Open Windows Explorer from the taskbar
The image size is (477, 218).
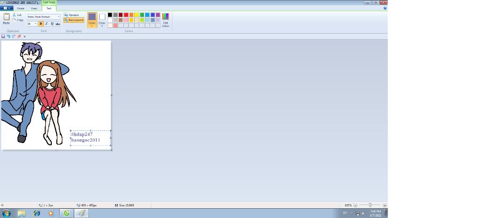tap(21, 213)
